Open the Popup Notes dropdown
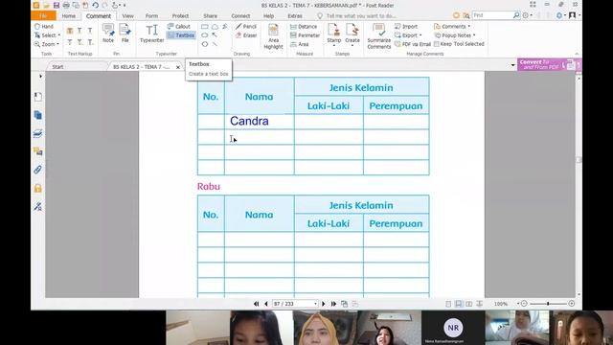This screenshot has width=613, height=345. coord(455,35)
